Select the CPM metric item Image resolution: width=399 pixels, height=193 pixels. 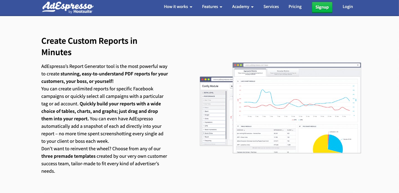point(214,126)
